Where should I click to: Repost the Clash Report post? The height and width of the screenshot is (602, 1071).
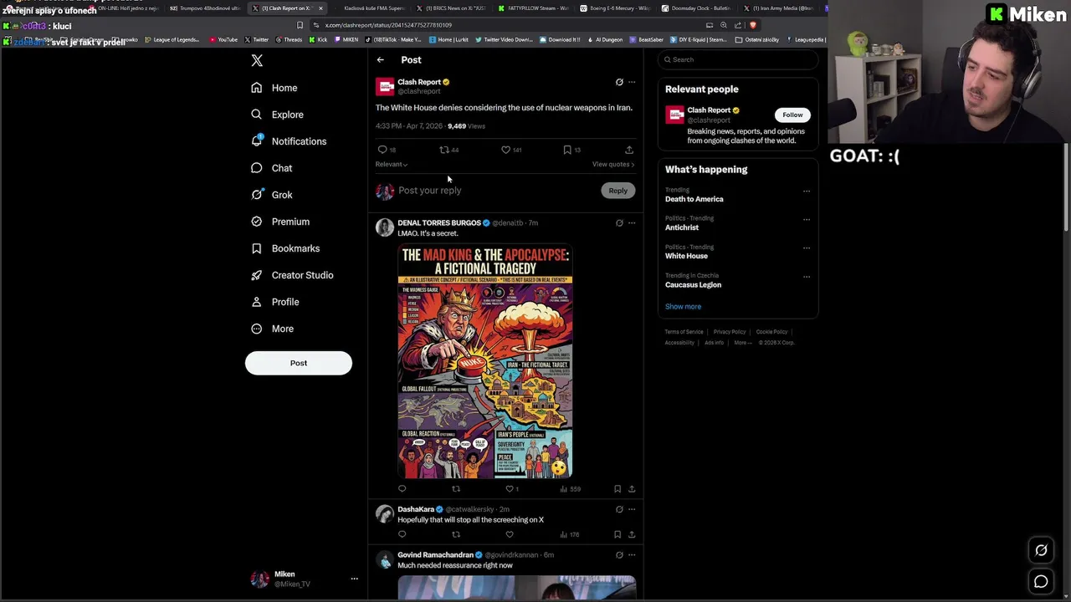tap(444, 150)
